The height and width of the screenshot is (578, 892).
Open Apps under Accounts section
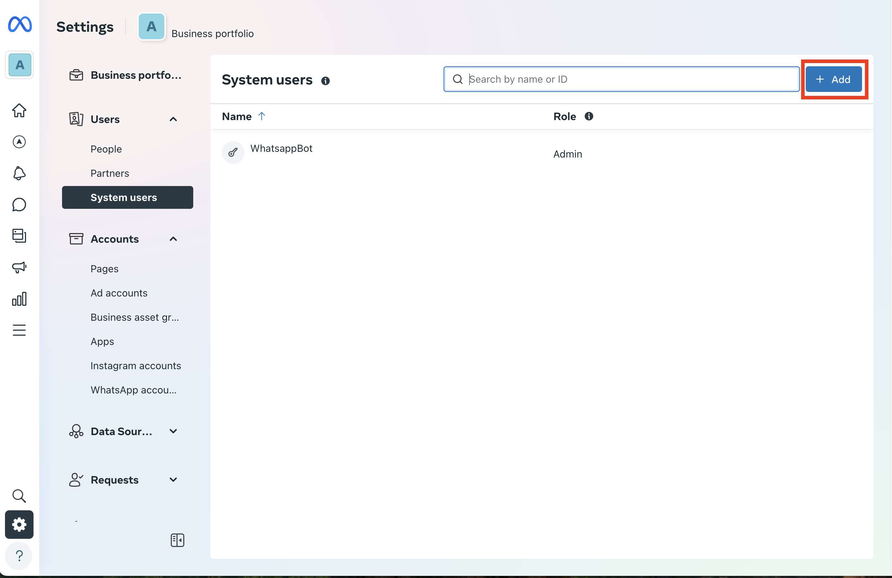102,341
